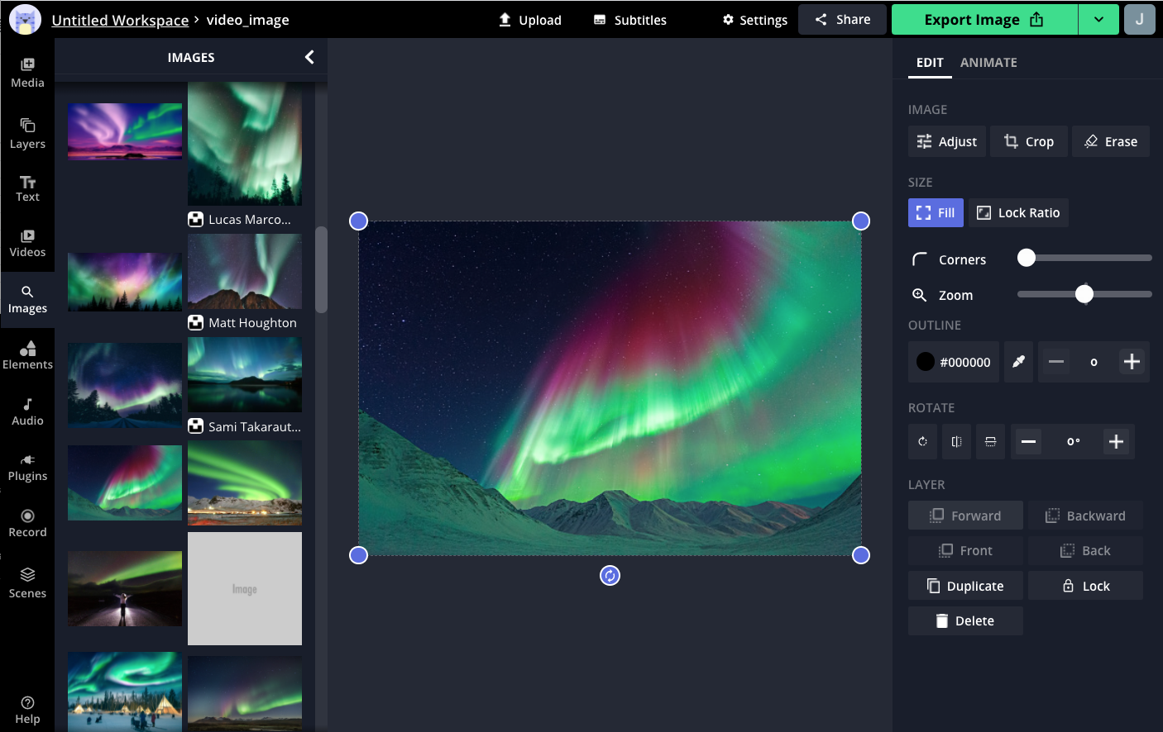1163x732 pixels.
Task: Select the Matt Houghton aurora thumbnail
Action: (x=245, y=271)
